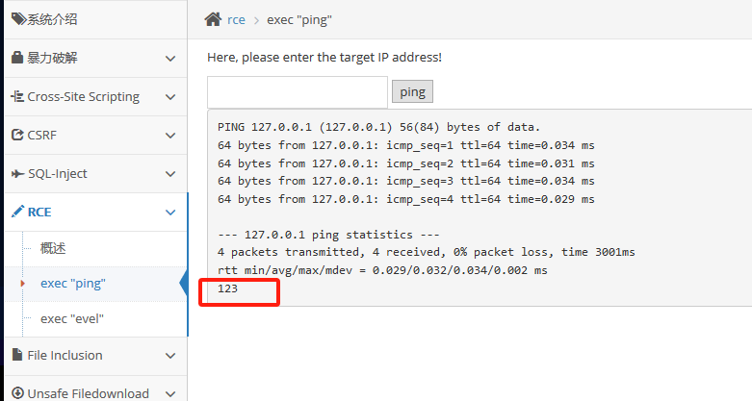Expand the SQL-Inject chevron
Image resolution: width=752 pixels, height=401 pixels.
170,174
